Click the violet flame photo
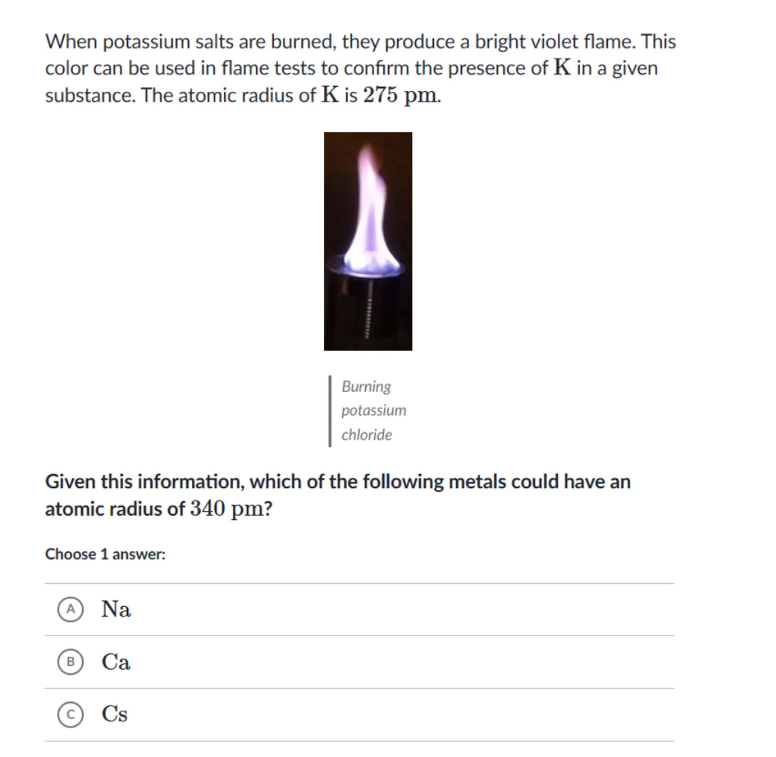Image resolution: width=776 pixels, height=757 pixels. (x=368, y=241)
